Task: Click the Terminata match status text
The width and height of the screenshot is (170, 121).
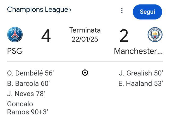Action: [x=85, y=30]
